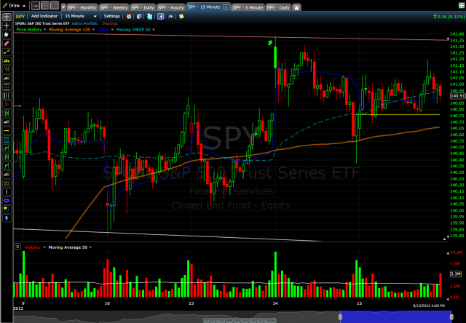Viewport: 466px width, 323px height.
Task: Click the current price label 140.91
Action: 457,96
